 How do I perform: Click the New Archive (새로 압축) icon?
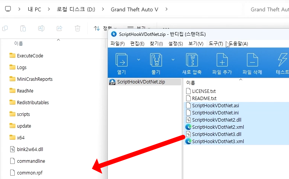click(x=192, y=60)
